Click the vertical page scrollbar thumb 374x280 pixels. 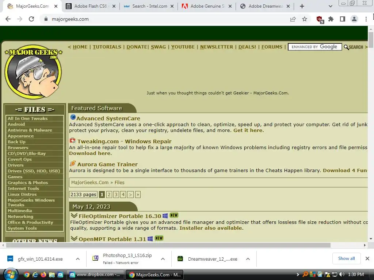coord(371,40)
